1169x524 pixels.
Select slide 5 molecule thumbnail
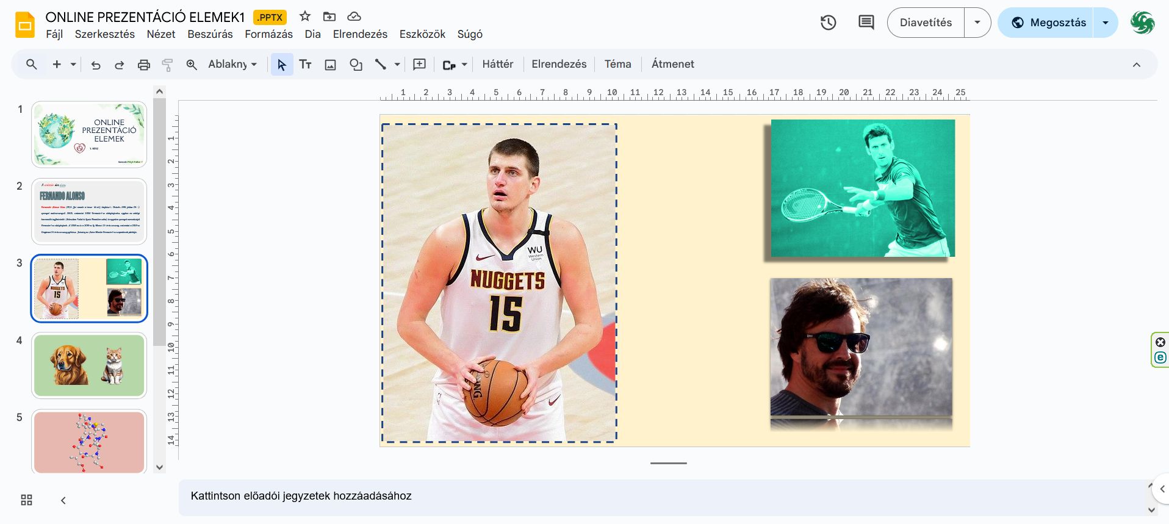click(x=89, y=442)
